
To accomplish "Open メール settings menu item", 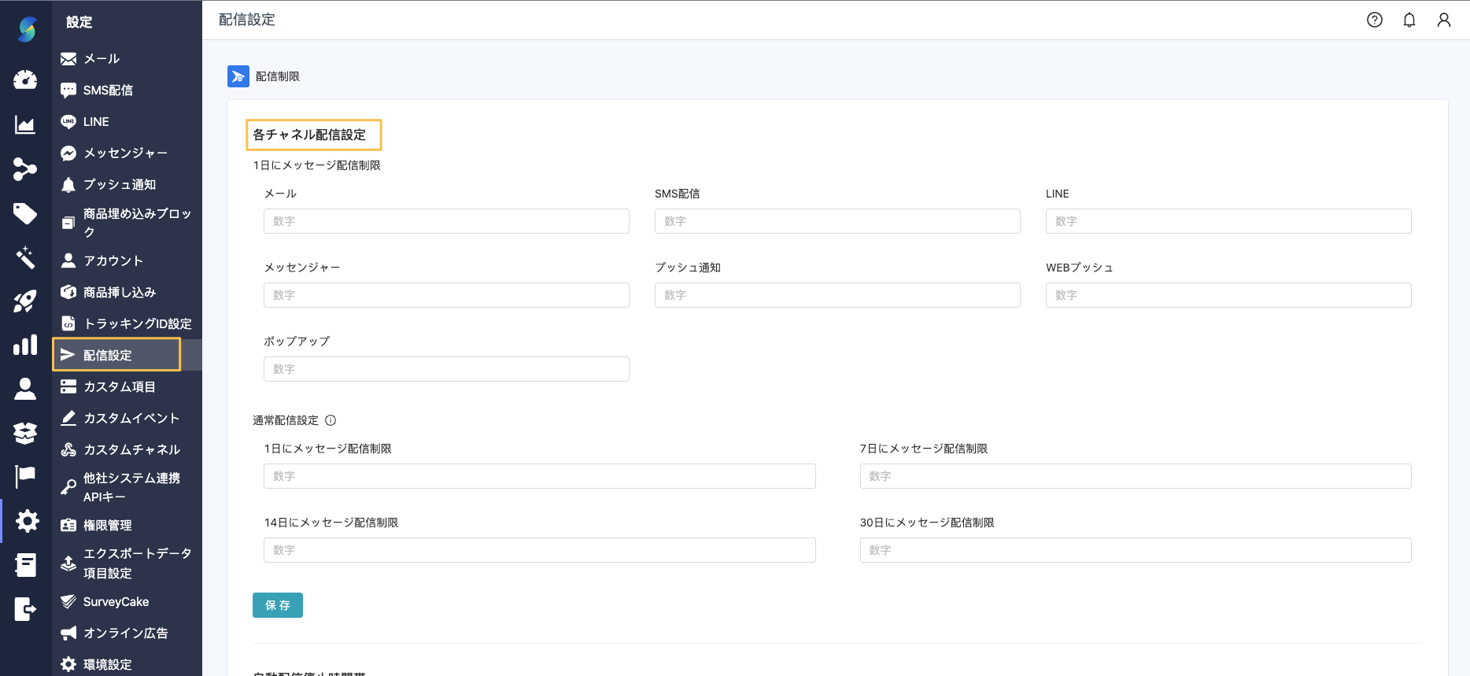I will point(127,58).
